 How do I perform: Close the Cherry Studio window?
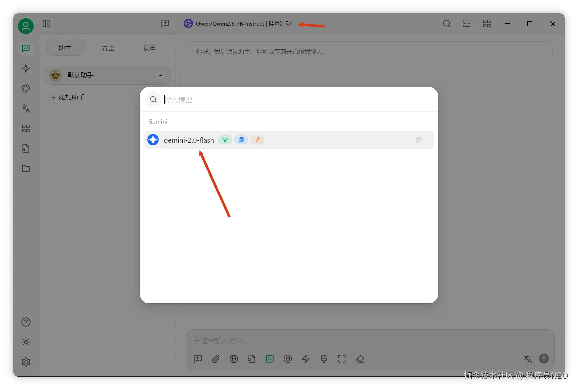point(553,24)
